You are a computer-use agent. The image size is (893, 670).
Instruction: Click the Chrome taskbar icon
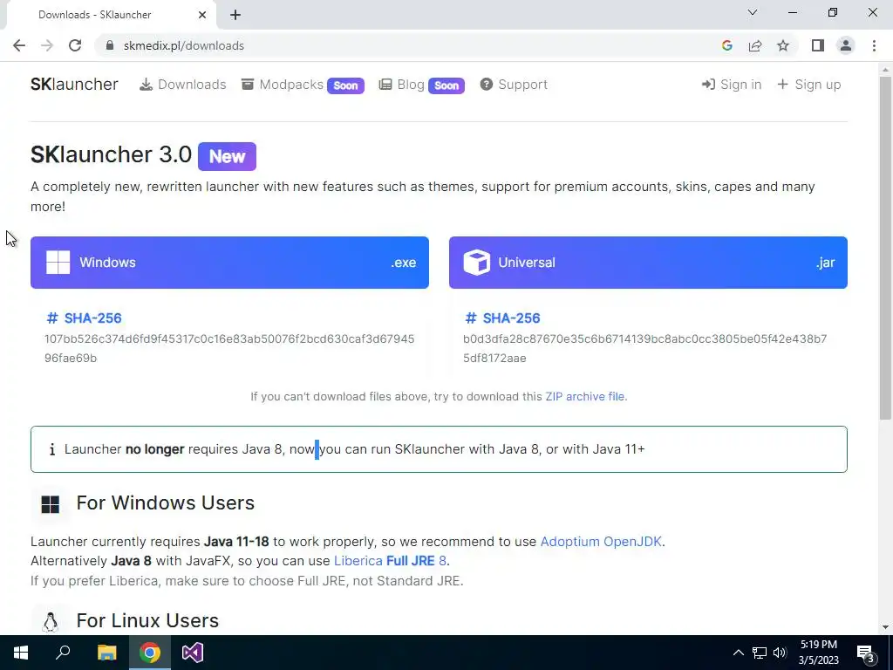[150, 653]
